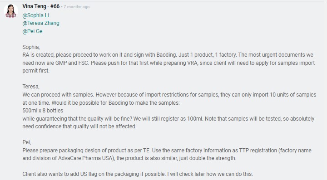The height and width of the screenshot is (180, 327).
Task: Click the Vina Teng author name
Action: [x=34, y=6]
